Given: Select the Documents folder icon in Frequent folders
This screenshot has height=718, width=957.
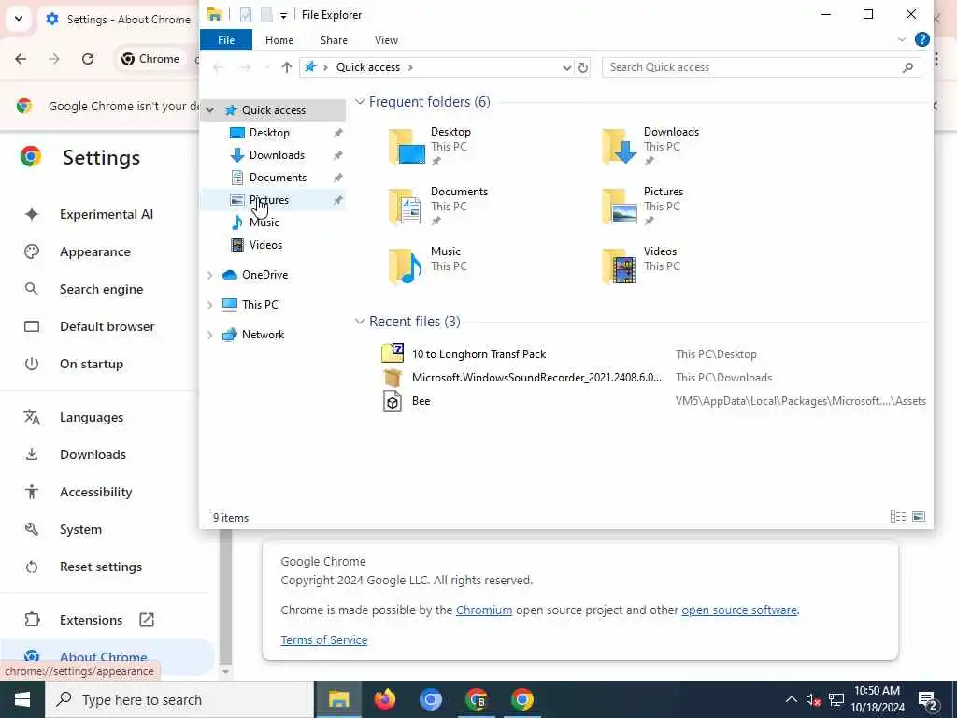Looking at the screenshot, I should [407, 207].
